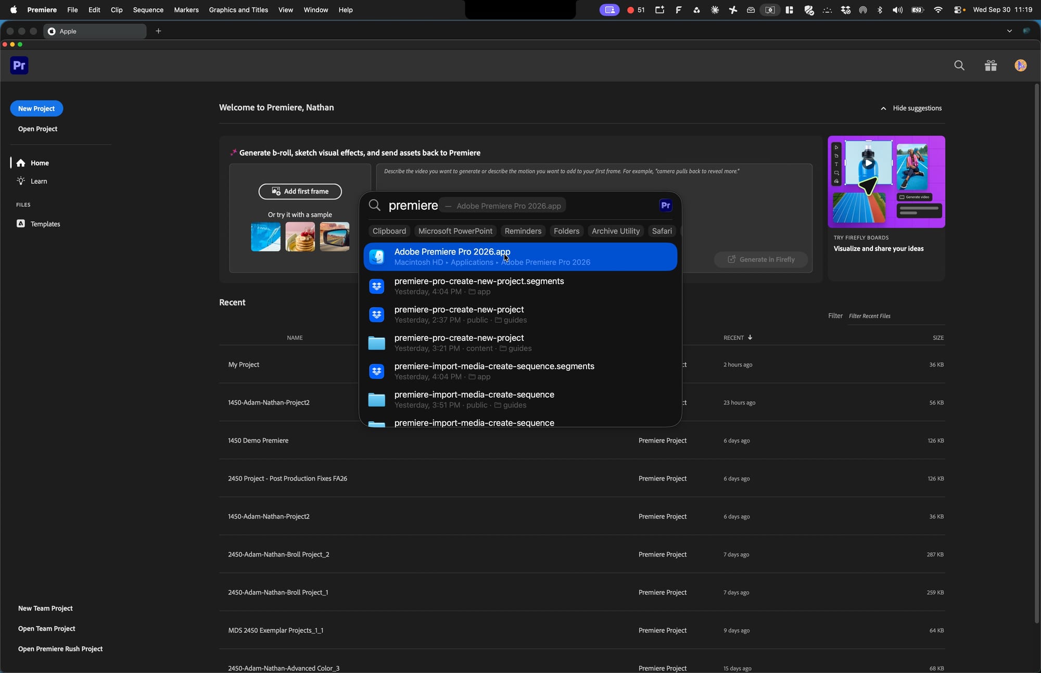Open premiere-pro-create-new-project.segments result
The height and width of the screenshot is (673, 1041).
pyautogui.click(x=520, y=286)
